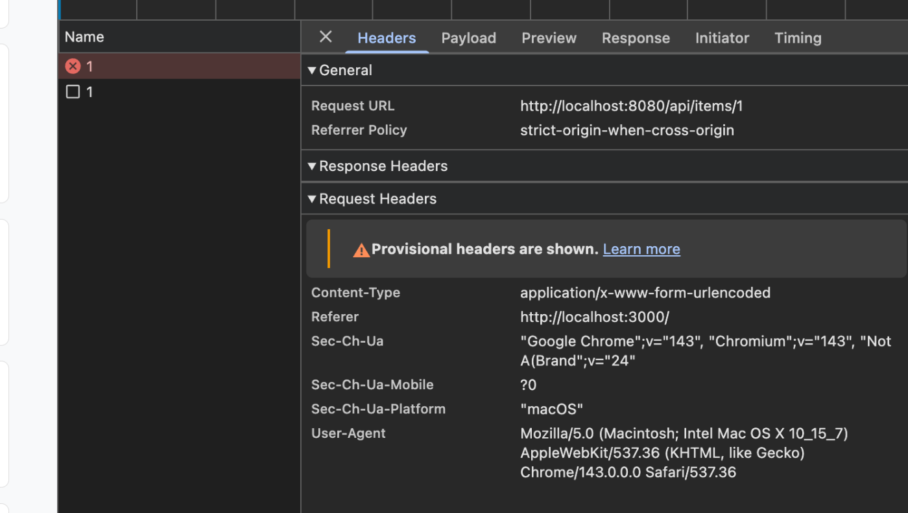Image resolution: width=908 pixels, height=513 pixels.
Task: Click the warning triangle icon beside Provisional headers
Action: [361, 250]
